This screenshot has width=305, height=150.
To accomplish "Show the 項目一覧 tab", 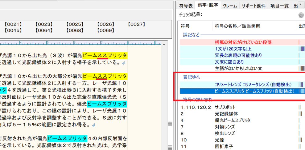I will click(x=279, y=5).
